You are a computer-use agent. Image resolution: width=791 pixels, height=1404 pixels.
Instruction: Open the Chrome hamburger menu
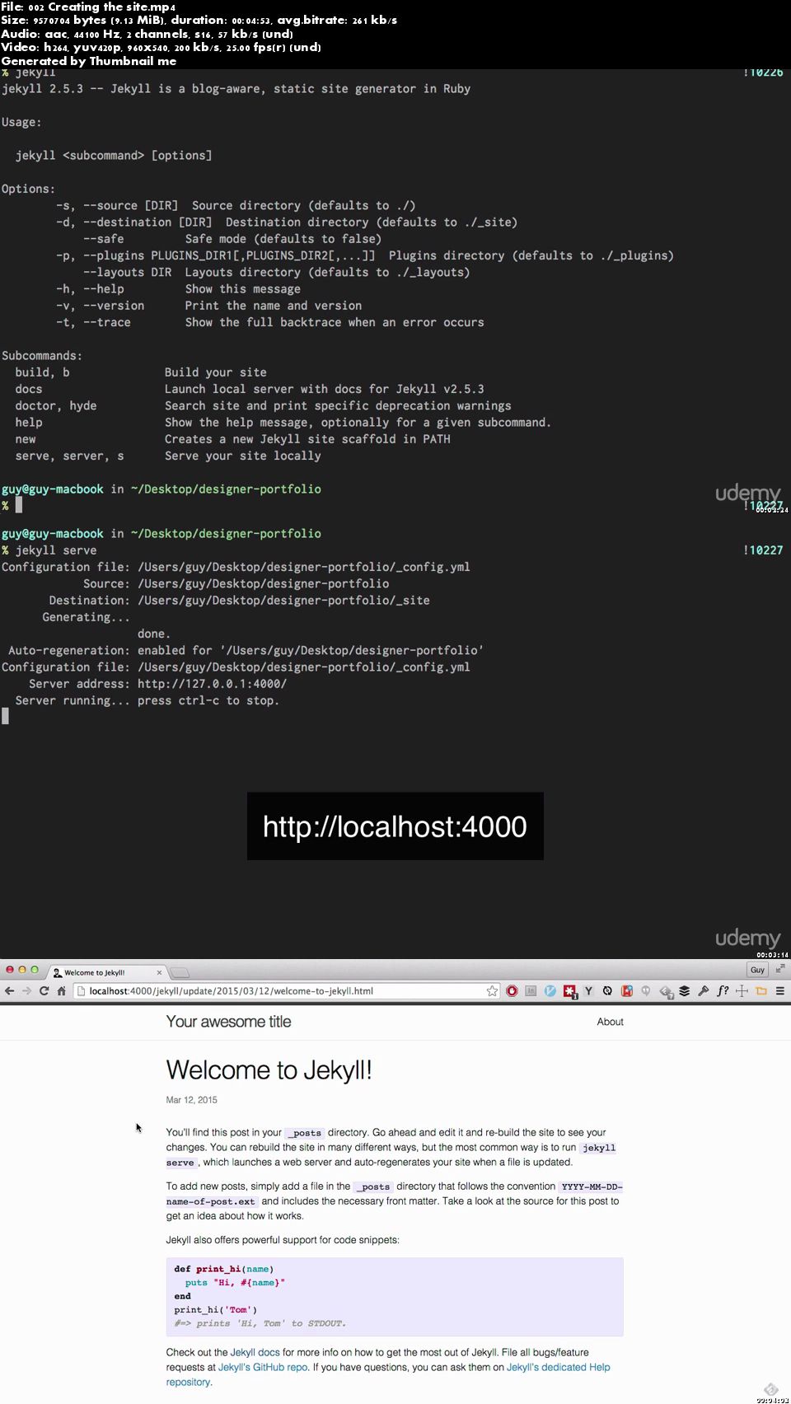(779, 991)
